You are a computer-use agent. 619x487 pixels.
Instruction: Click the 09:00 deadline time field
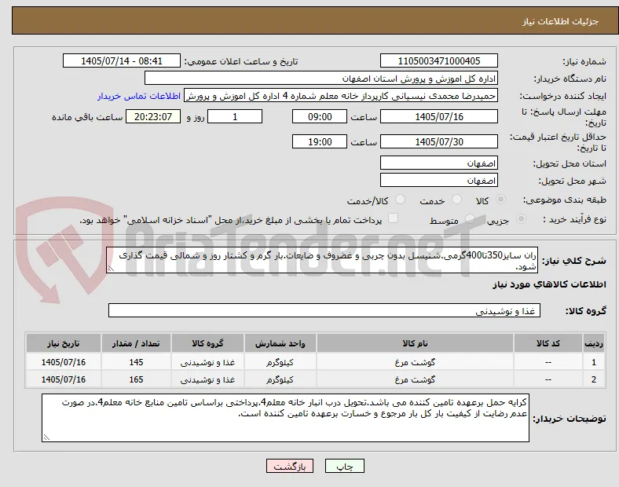point(320,116)
